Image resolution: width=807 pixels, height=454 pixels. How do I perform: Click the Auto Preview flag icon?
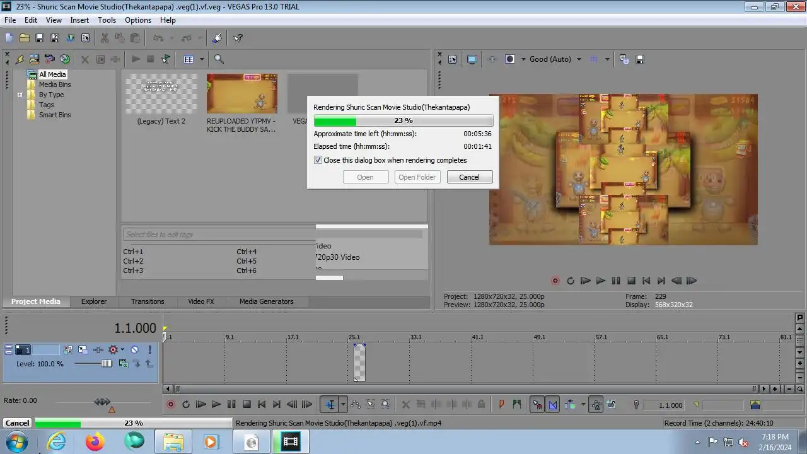tap(166, 59)
